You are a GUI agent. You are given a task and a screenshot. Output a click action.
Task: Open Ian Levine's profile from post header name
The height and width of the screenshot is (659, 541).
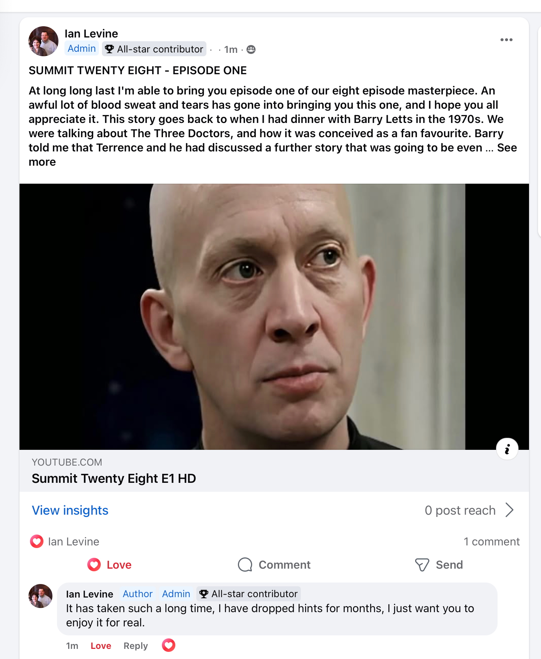coord(91,34)
